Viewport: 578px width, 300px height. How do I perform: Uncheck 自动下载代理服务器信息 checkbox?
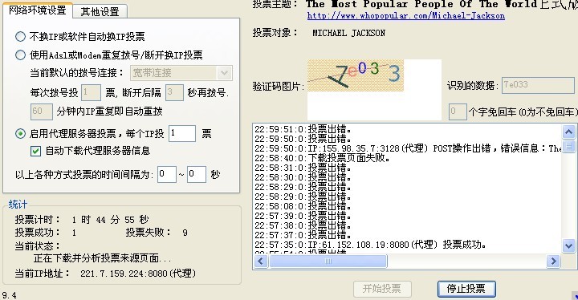(36, 151)
